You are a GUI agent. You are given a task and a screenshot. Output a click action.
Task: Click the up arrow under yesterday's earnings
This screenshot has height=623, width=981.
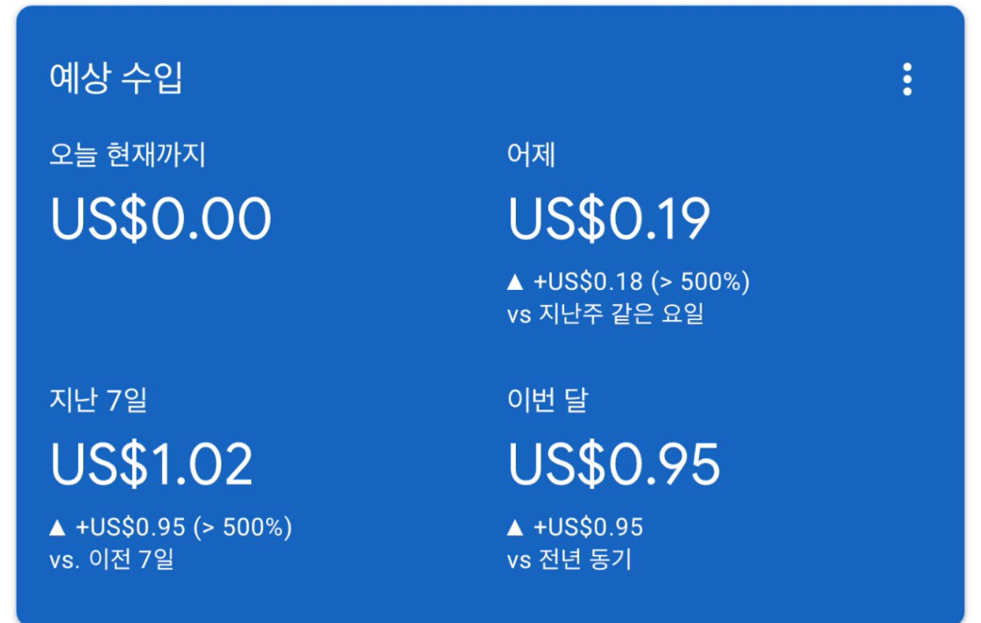[515, 284]
